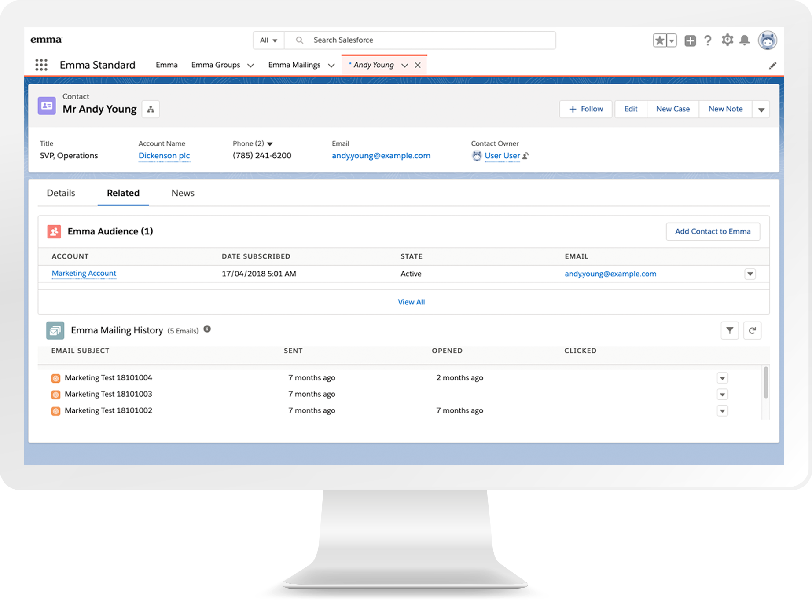
Task: Open row actions for Marketing Account
Action: (750, 274)
